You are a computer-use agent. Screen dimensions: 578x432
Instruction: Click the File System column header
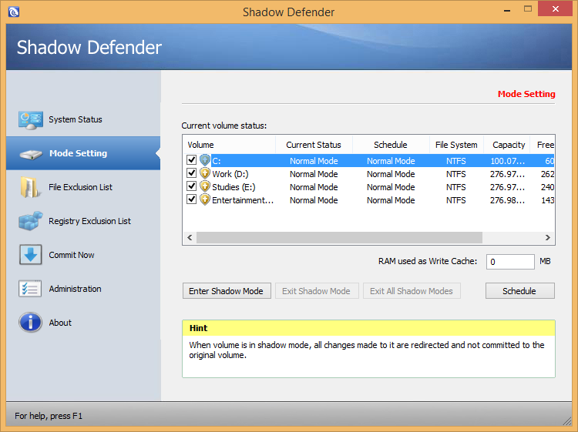click(x=456, y=145)
